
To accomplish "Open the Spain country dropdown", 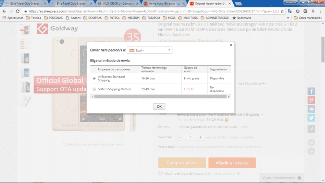I will click(x=149, y=50).
